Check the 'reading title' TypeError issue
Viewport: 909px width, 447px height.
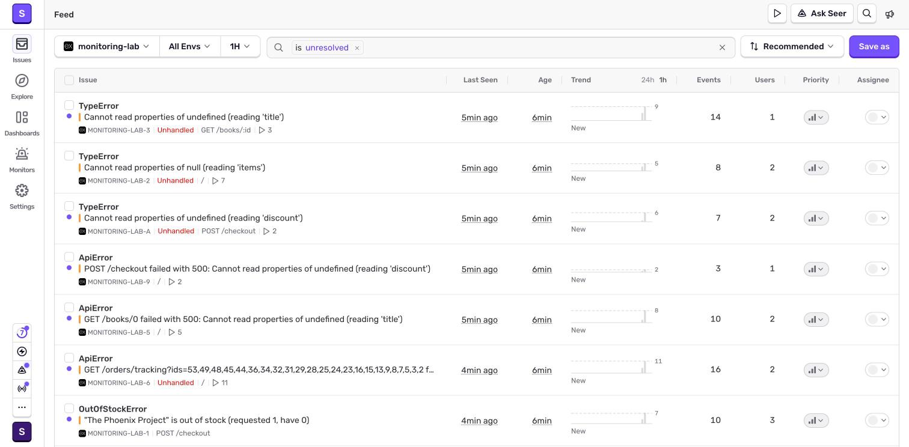[x=69, y=105]
